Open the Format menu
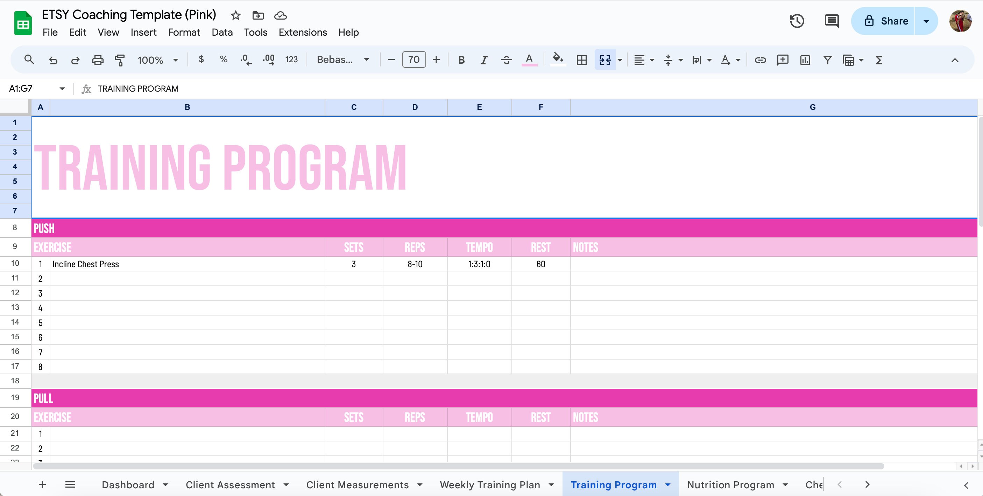This screenshot has height=496, width=983. tap(184, 33)
